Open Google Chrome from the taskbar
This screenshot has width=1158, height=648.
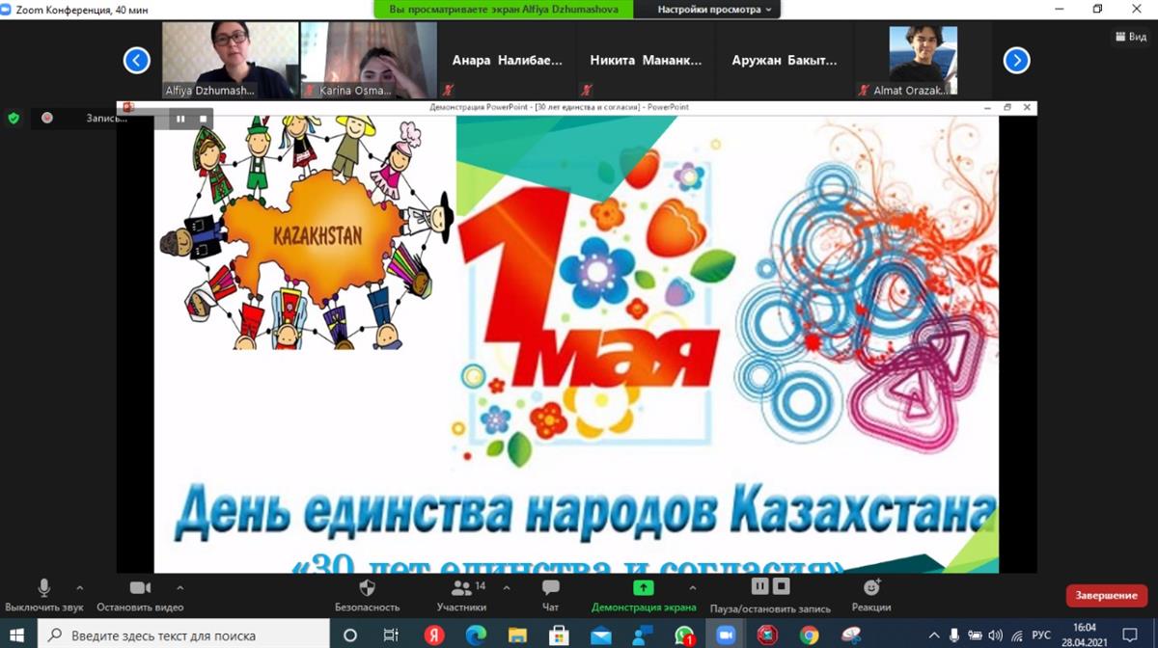pyautogui.click(x=809, y=635)
